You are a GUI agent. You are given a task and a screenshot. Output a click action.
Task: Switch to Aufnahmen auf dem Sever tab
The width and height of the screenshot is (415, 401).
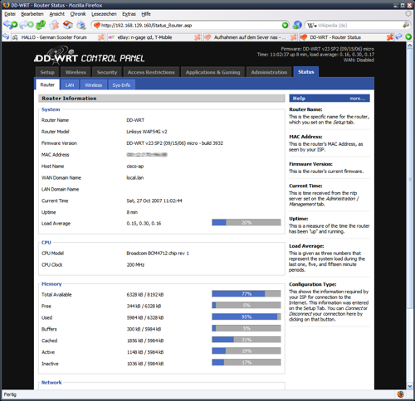(250, 37)
